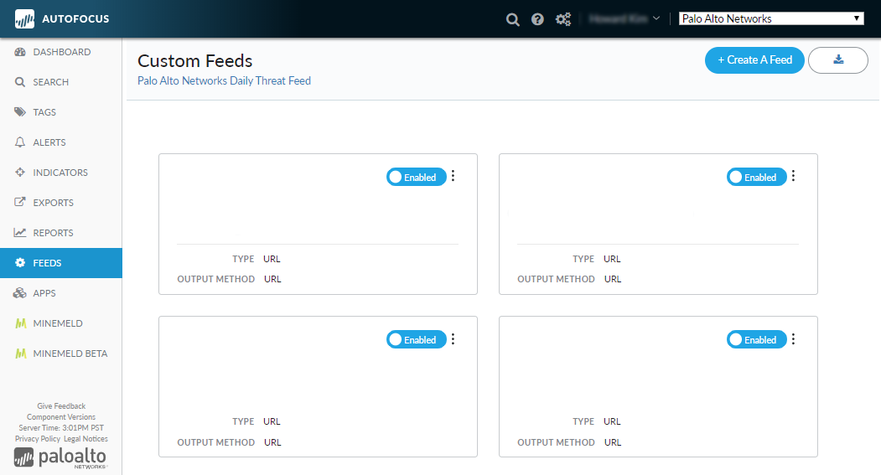Viewport: 881px width, 475px height.
Task: Expand the Palo Alto Networks dropdown
Action: click(x=771, y=18)
